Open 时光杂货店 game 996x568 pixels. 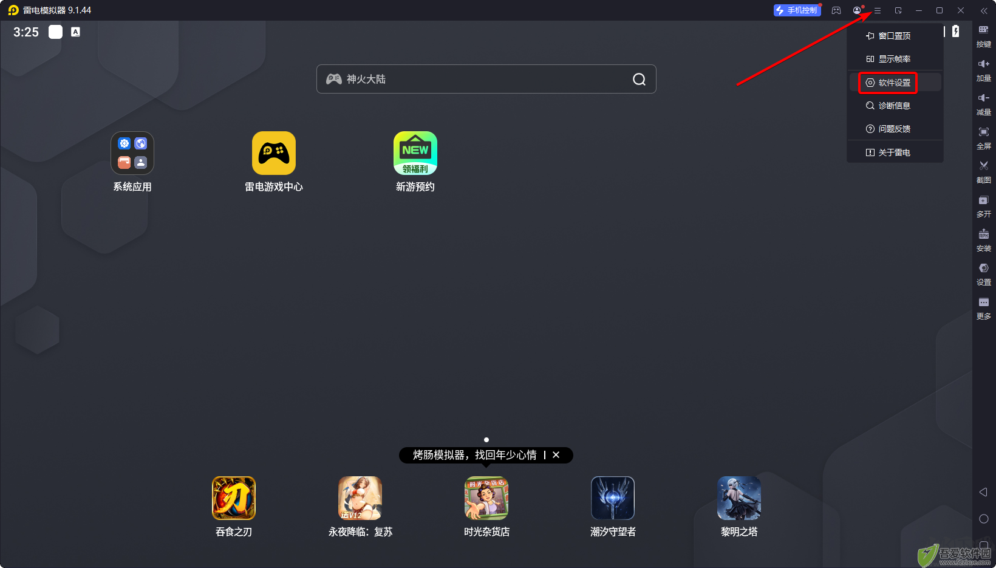[x=486, y=507]
